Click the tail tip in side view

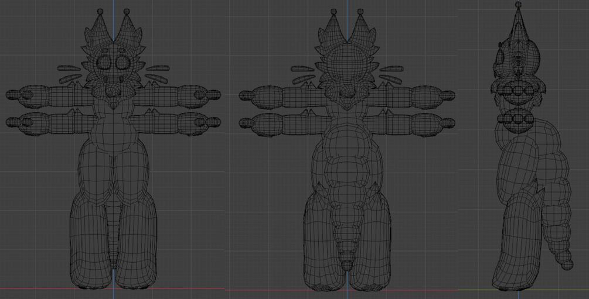coord(567,264)
